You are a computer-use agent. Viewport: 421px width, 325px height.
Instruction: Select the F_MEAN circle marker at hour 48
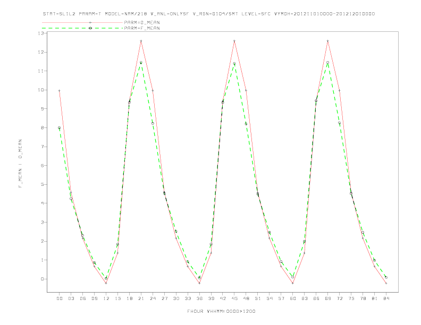(246, 124)
